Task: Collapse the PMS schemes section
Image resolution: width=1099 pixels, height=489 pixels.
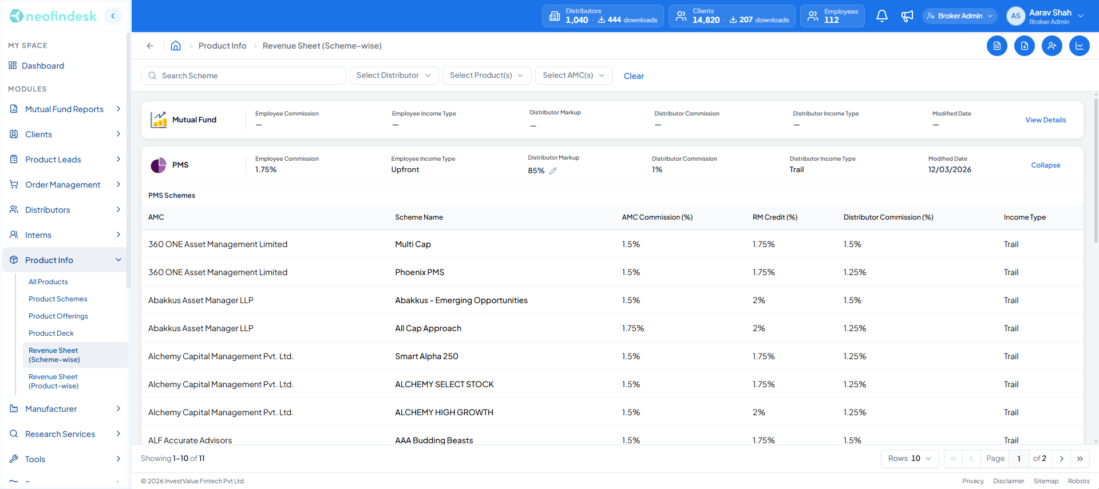Action: (x=1045, y=165)
